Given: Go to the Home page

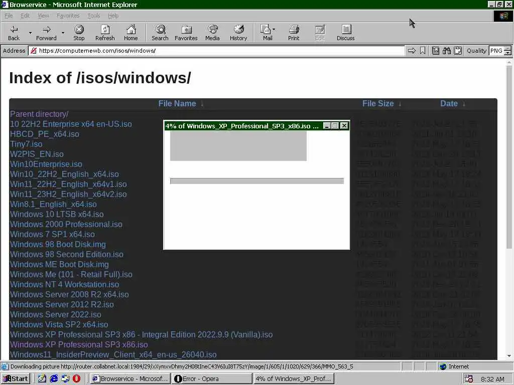Looking at the screenshot, I should point(131,33).
